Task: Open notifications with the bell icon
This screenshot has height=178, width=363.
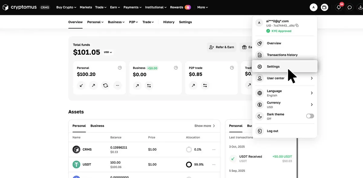Action: [x=338, y=7]
